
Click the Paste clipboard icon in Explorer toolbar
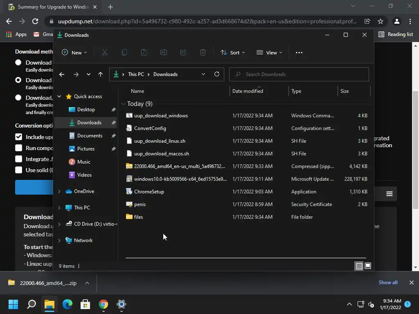[144, 53]
